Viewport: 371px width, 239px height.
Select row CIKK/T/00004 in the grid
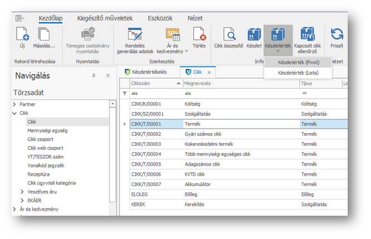point(156,154)
